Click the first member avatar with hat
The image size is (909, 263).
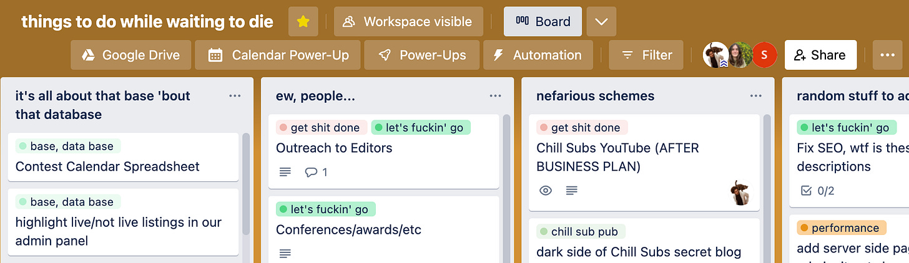pyautogui.click(x=714, y=55)
